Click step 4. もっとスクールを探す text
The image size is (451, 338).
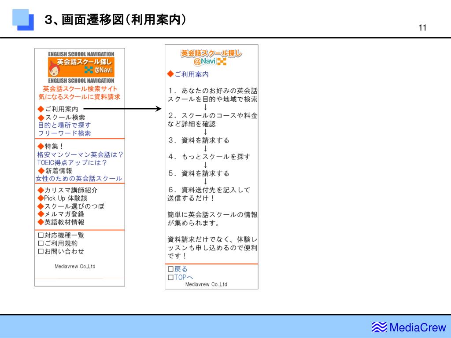pos(209,157)
